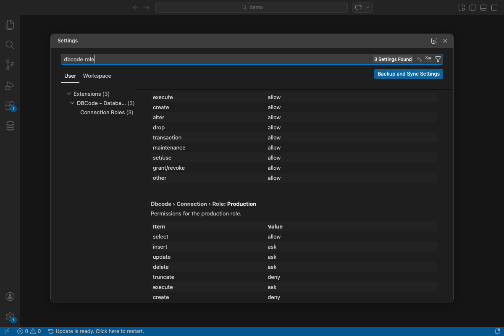Click the restart update link in status bar
The height and width of the screenshot is (336, 504).
click(97, 331)
